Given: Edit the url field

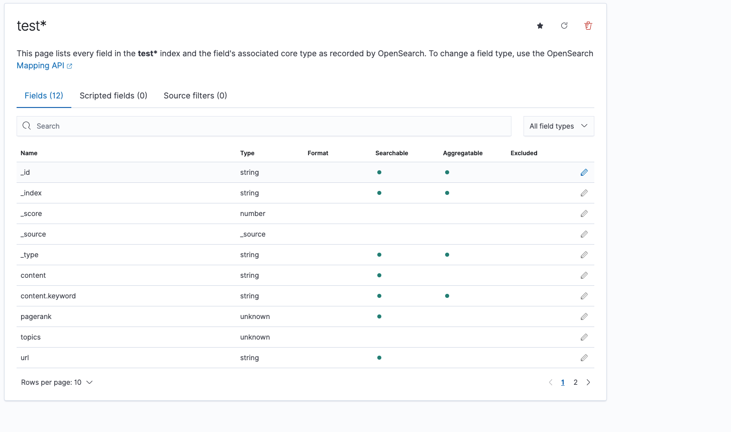Looking at the screenshot, I should pyautogui.click(x=584, y=357).
